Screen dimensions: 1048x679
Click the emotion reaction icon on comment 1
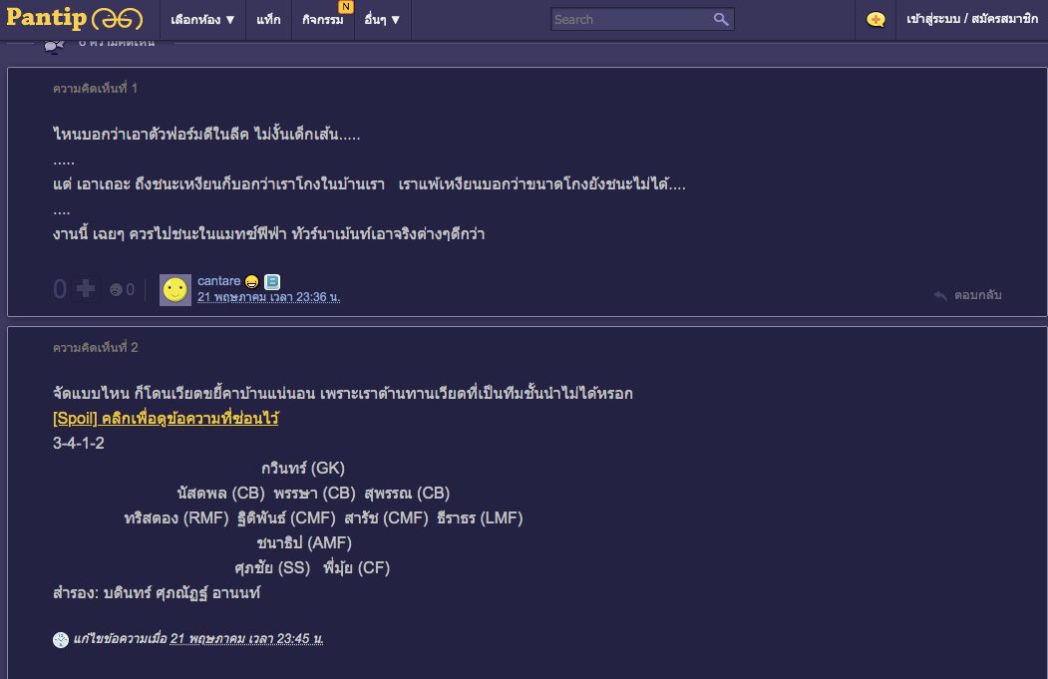(x=116, y=290)
